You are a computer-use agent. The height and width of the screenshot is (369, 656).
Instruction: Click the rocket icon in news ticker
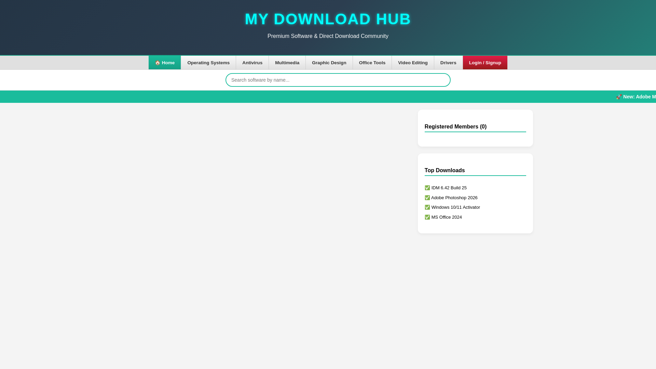pyautogui.click(x=619, y=97)
